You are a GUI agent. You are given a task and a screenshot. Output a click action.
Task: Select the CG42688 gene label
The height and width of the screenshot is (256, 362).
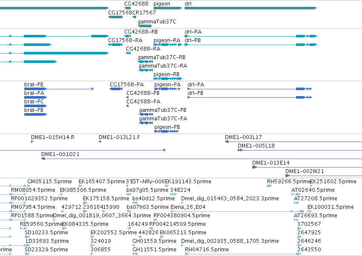click(136, 4)
